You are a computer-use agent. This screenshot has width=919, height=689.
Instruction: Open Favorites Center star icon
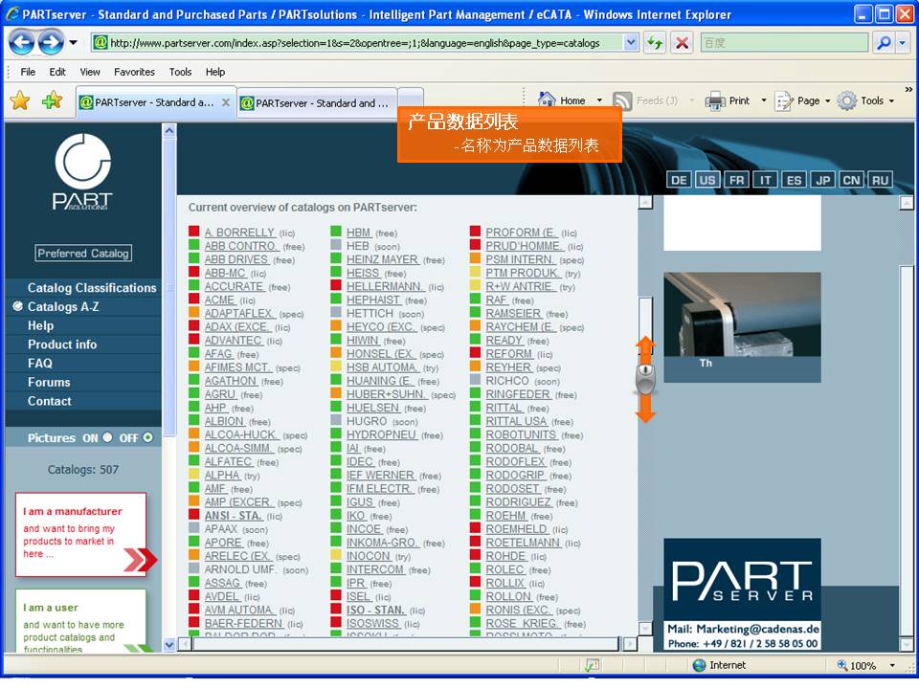point(20,100)
